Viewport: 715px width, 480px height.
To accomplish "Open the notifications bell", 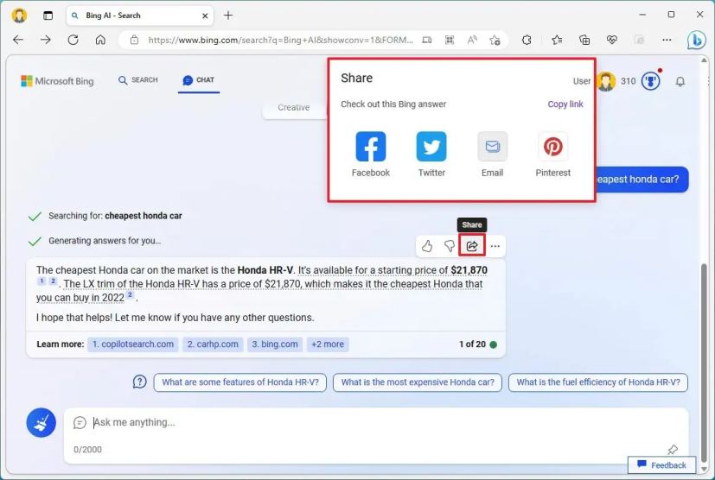I will click(680, 81).
